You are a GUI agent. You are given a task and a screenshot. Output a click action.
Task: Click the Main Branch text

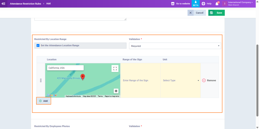(x=234, y=5)
